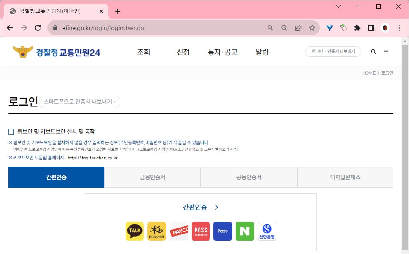The image size is (409, 254).
Task: Click the browser bookmark star icon
Action: 312,27
